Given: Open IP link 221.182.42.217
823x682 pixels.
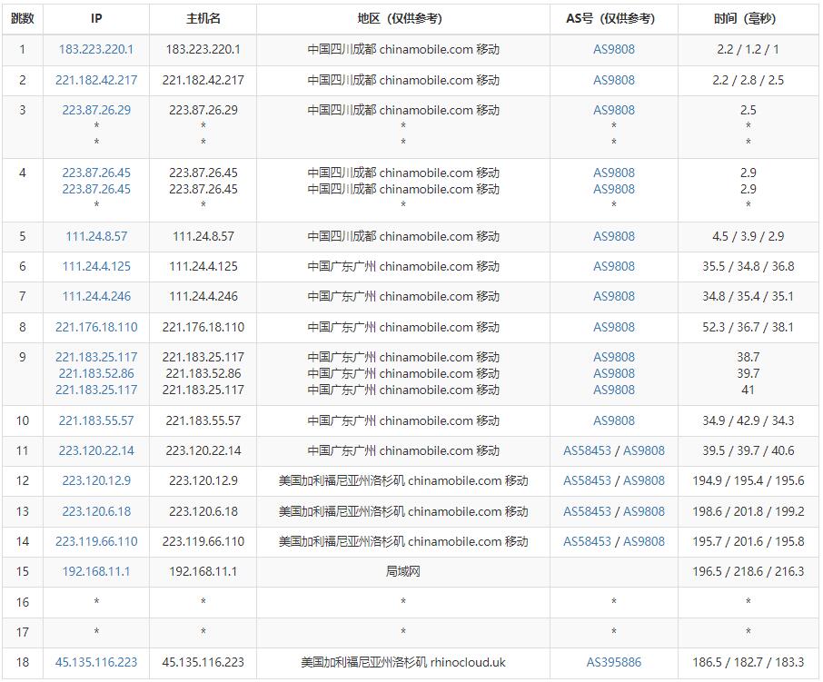Looking at the screenshot, I should click(96, 80).
